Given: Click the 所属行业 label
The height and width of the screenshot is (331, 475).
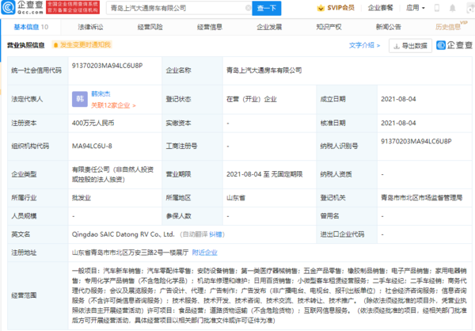Looking at the screenshot, I should click(x=24, y=198).
